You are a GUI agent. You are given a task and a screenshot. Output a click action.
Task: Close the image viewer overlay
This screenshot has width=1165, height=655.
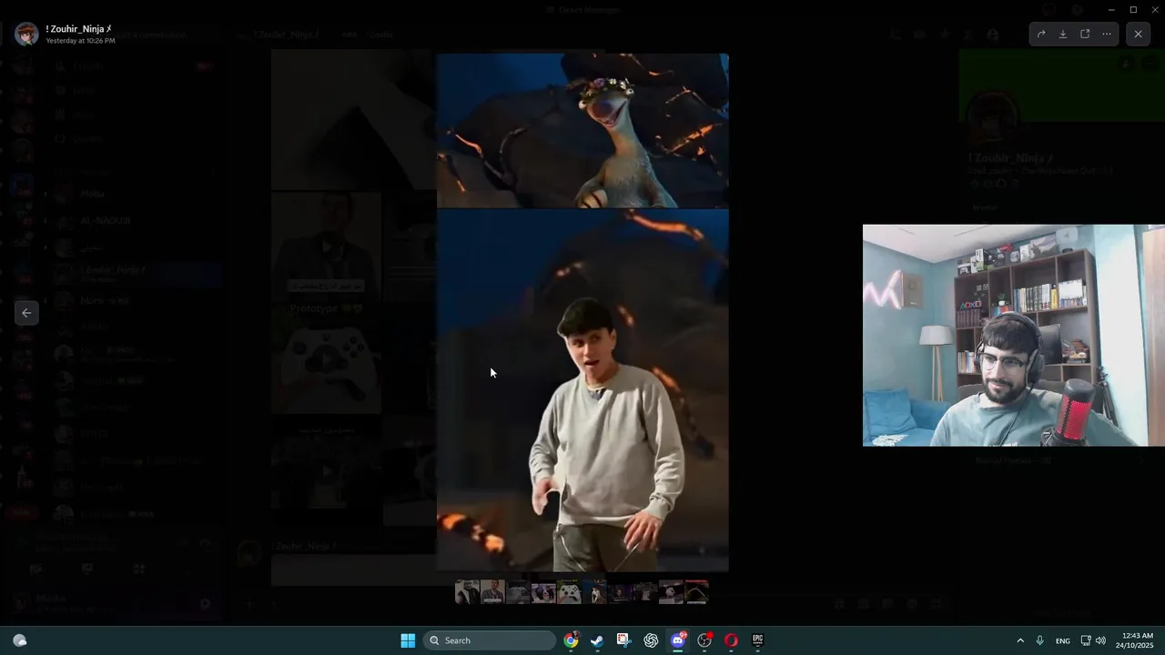[x=1138, y=35]
